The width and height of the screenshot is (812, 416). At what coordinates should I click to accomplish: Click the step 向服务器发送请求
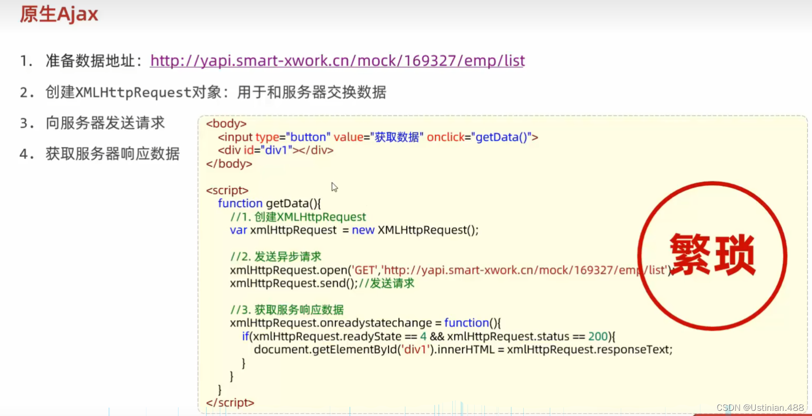point(105,123)
